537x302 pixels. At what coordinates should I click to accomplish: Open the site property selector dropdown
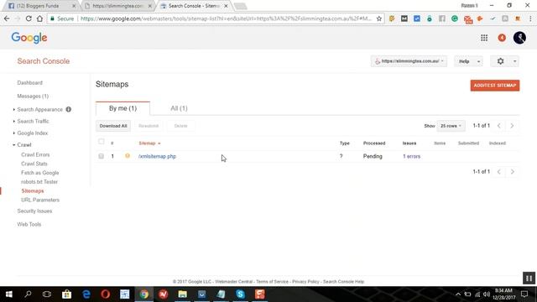click(x=409, y=61)
